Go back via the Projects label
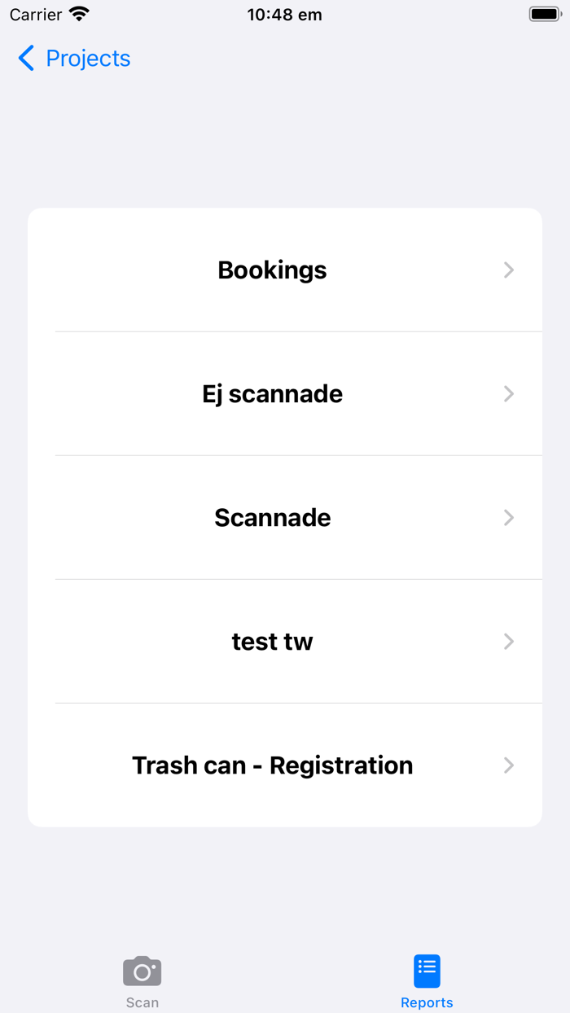 point(88,58)
